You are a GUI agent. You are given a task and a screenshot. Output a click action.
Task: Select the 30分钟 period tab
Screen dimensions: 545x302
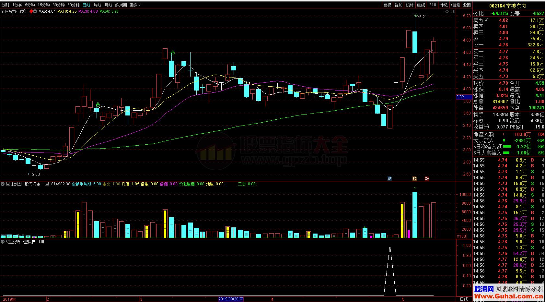[x=59, y=5]
